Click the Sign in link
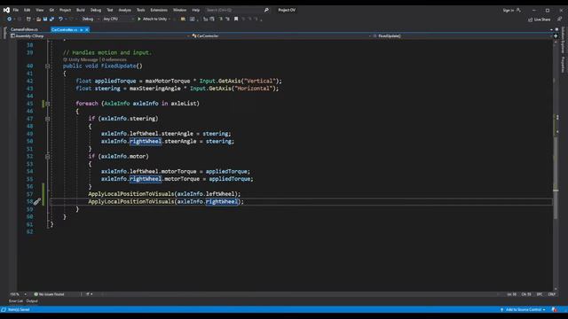 pos(509,10)
